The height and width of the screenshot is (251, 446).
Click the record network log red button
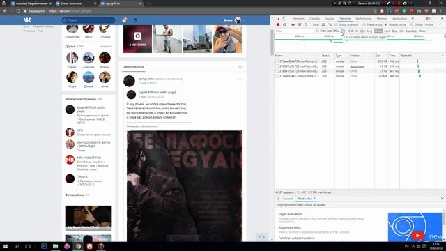(x=278, y=25)
